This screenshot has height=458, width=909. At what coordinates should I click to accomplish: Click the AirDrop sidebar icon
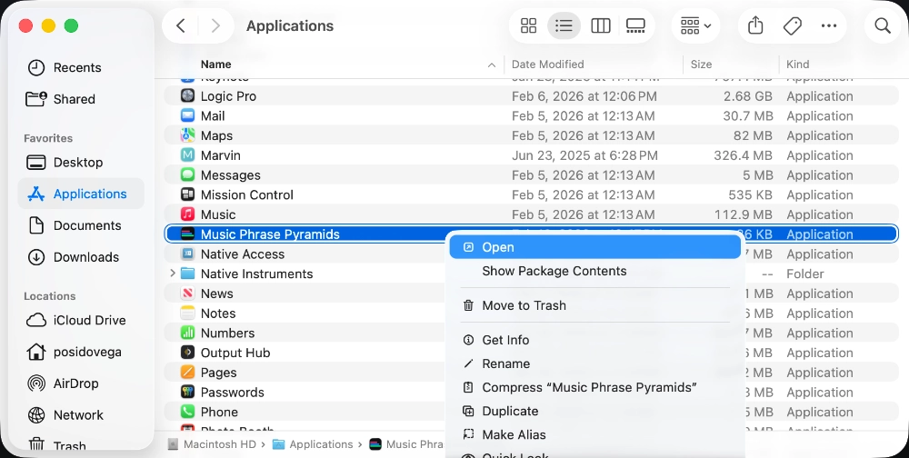36,383
